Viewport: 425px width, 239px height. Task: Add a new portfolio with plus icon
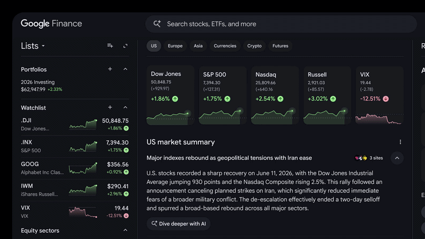110,69
